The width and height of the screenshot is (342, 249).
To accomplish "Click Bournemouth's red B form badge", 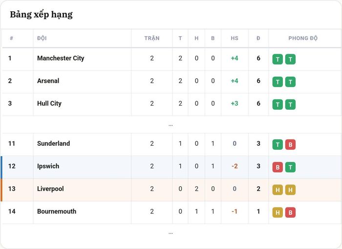I will click(290, 212).
